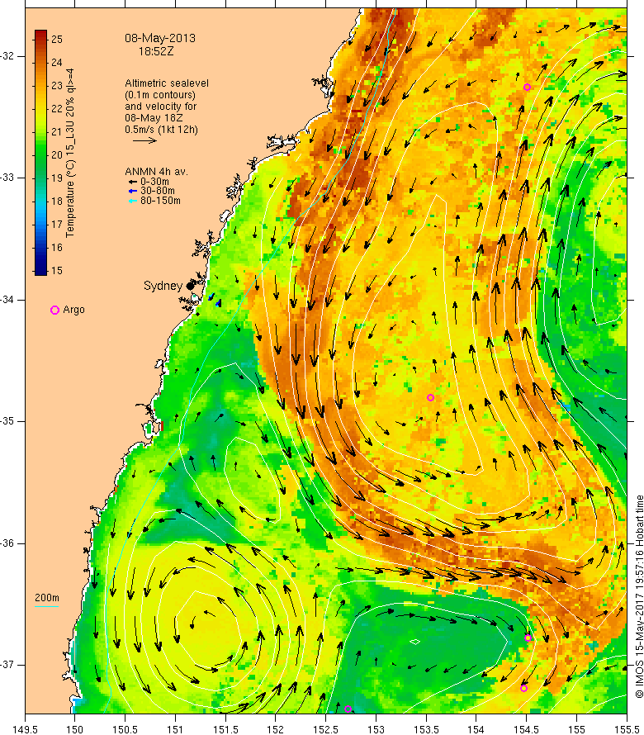Click the latitude label -34
Viewport: 644px width, 735px height.
[x=7, y=300]
